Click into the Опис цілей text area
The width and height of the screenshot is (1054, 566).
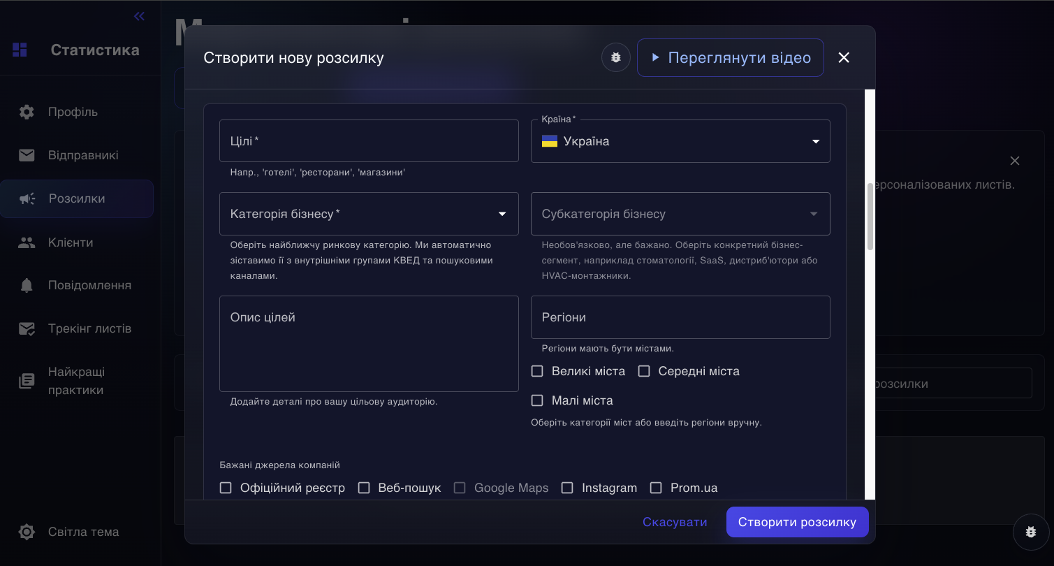click(x=368, y=344)
